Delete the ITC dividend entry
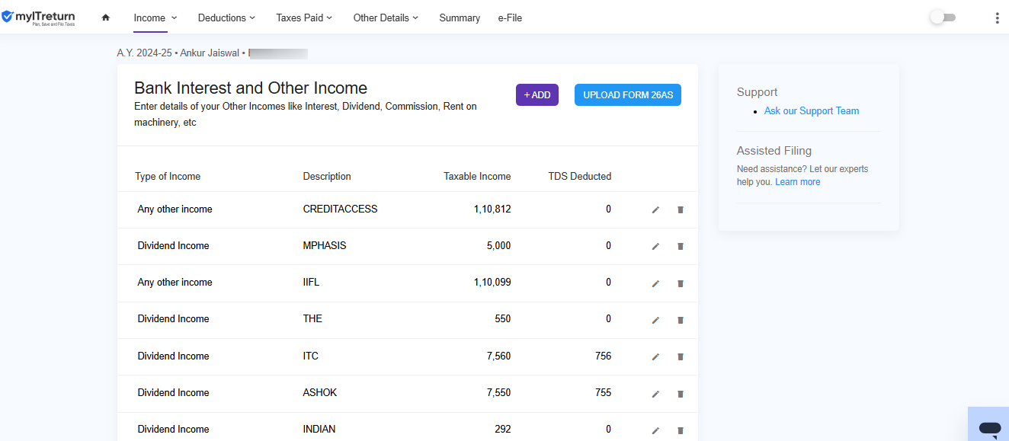The image size is (1009, 441). [x=681, y=356]
